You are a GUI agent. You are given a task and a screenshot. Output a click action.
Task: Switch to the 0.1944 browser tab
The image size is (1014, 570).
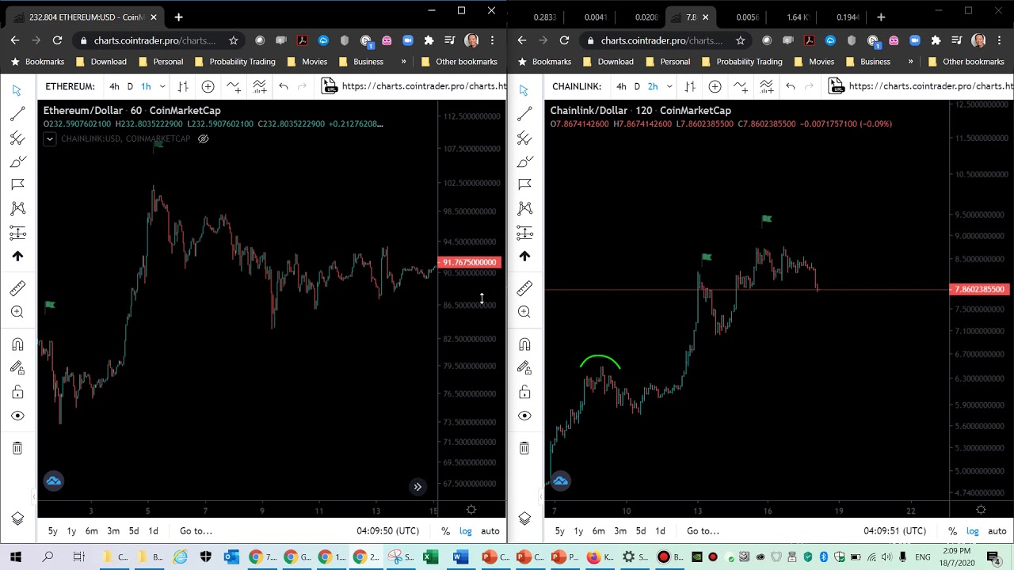(x=848, y=17)
